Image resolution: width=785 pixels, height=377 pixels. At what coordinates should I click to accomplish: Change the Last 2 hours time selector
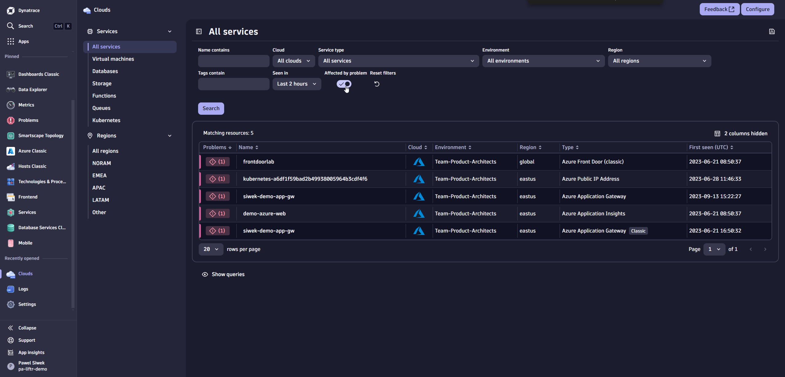[296, 84]
